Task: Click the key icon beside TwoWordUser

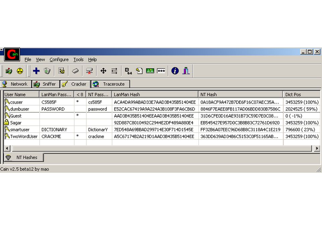Action: coord(7,136)
